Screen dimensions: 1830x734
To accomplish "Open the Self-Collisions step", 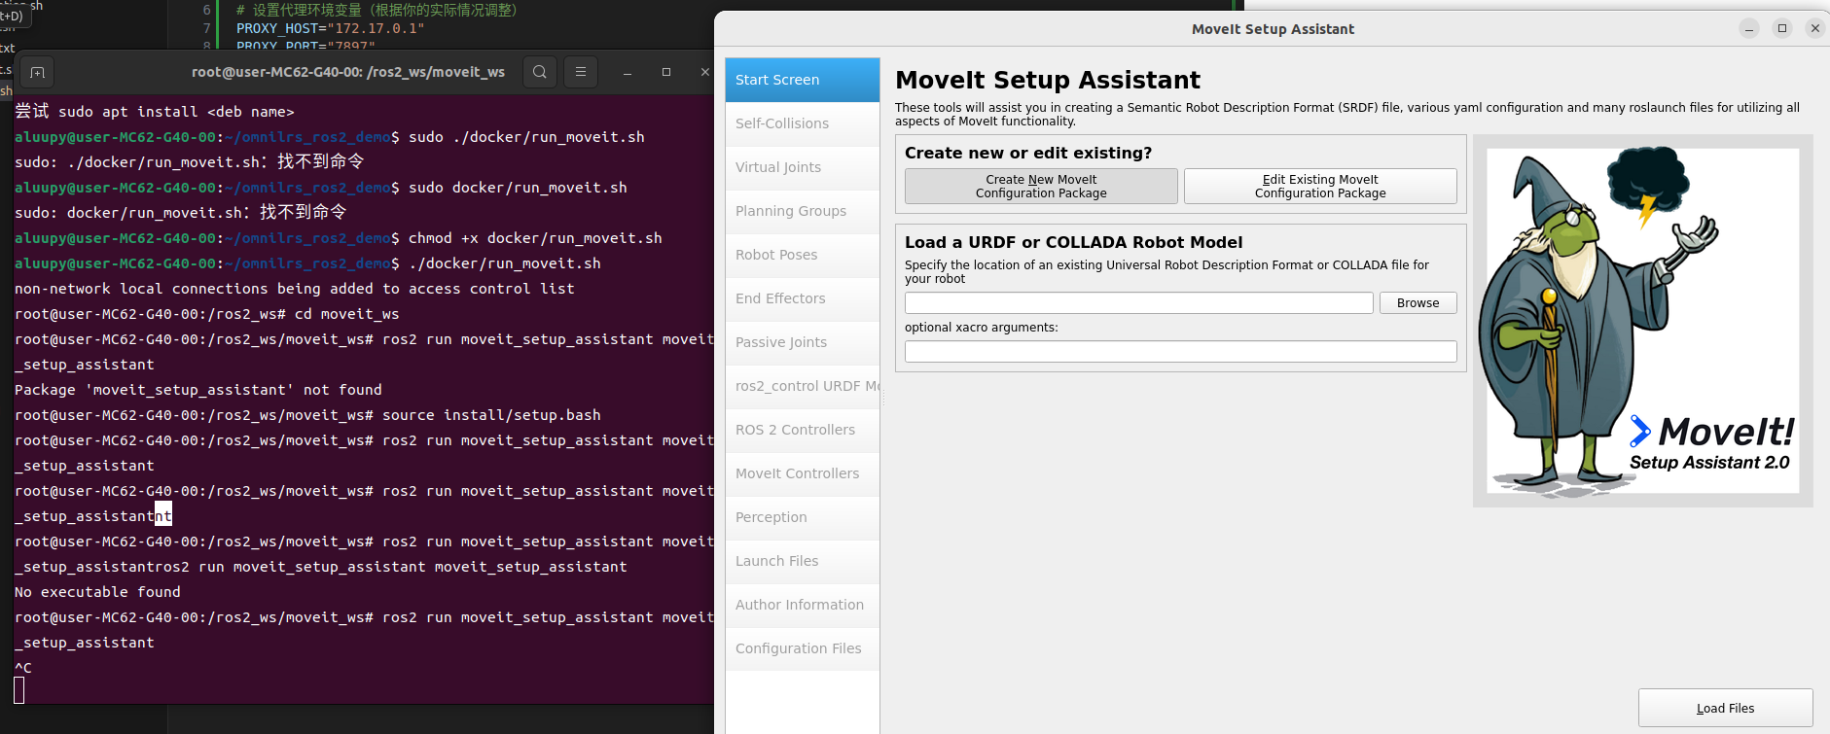I will [x=802, y=123].
